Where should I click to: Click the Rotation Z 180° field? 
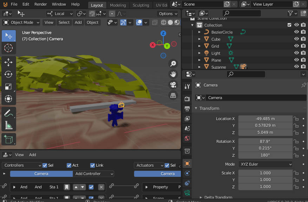point(266,155)
